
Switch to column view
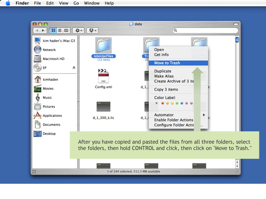click(66, 31)
